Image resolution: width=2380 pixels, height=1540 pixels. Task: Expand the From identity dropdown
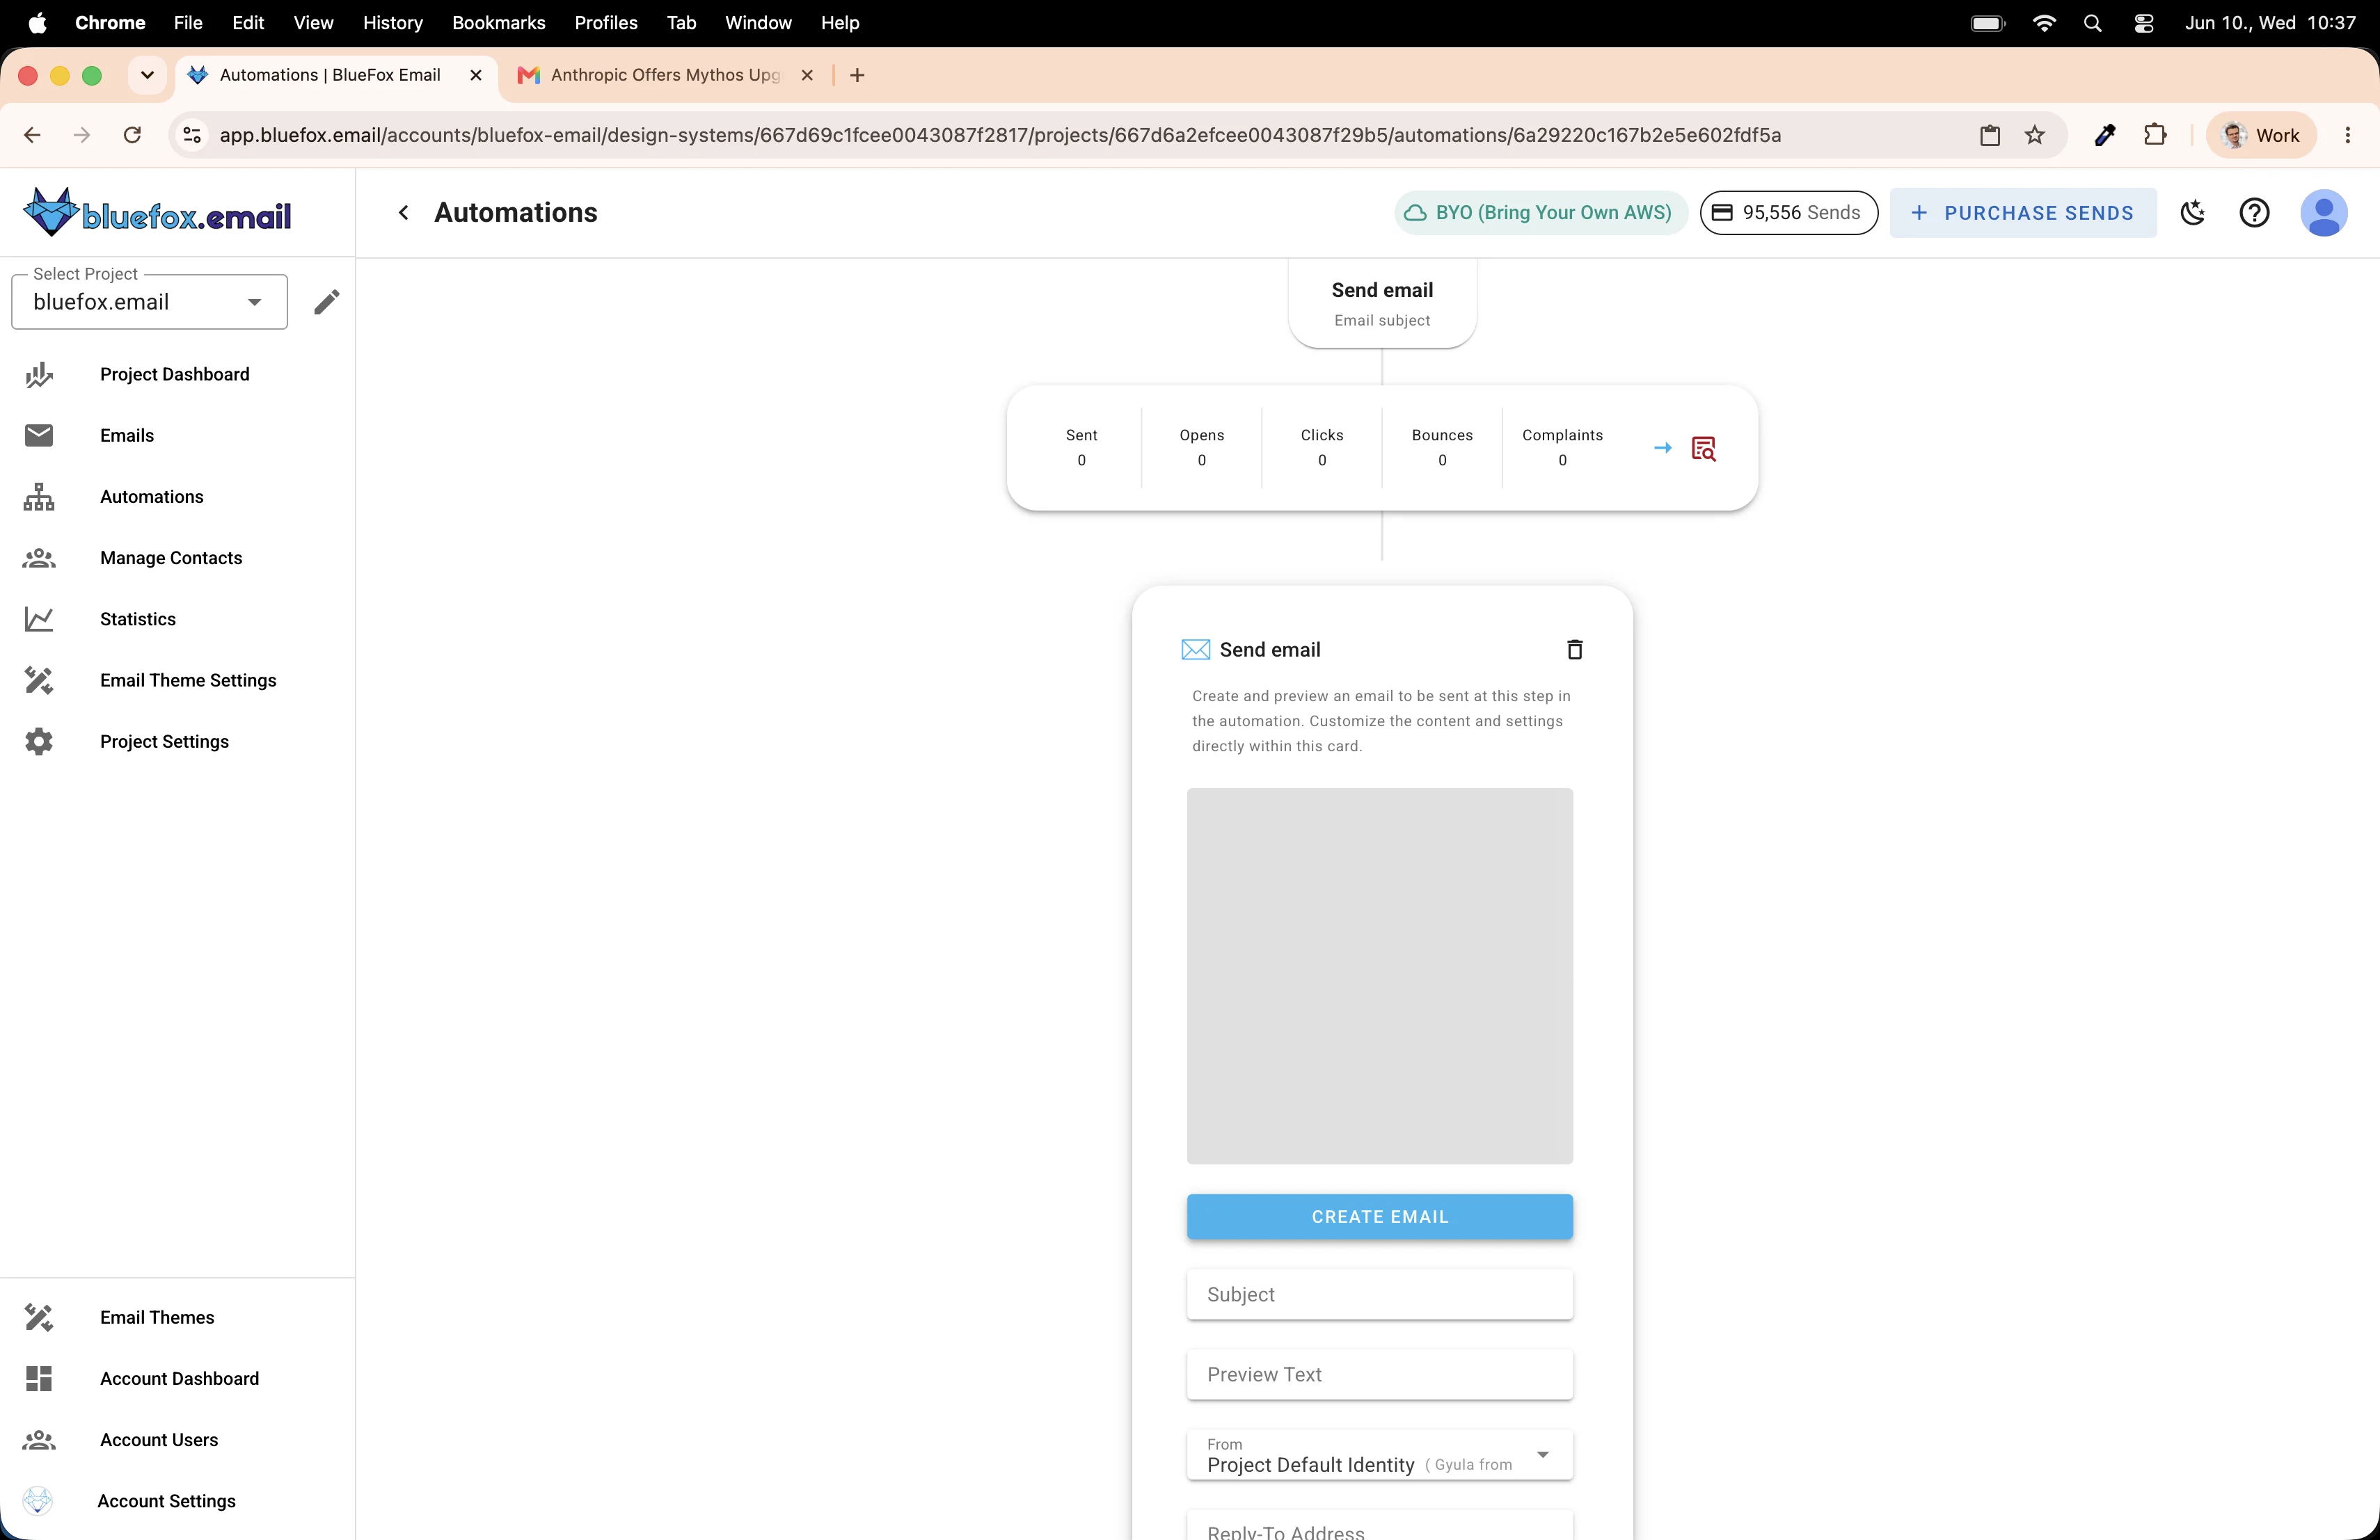[1379, 1455]
